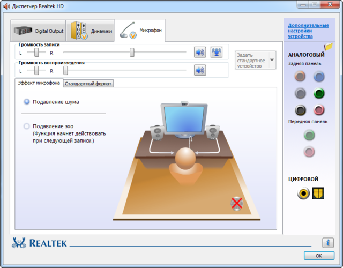The width and height of the screenshot is (343, 268).
Task: Expand the Задать стандартное устройство dropdown arrow
Action: click(x=272, y=59)
